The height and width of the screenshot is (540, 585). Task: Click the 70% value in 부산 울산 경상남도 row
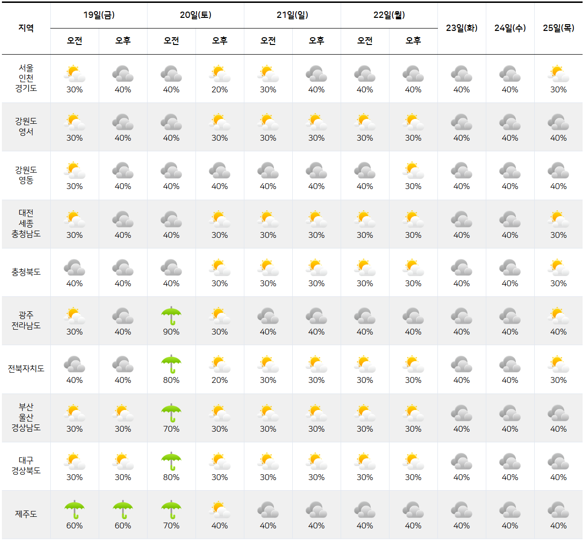coord(171,429)
